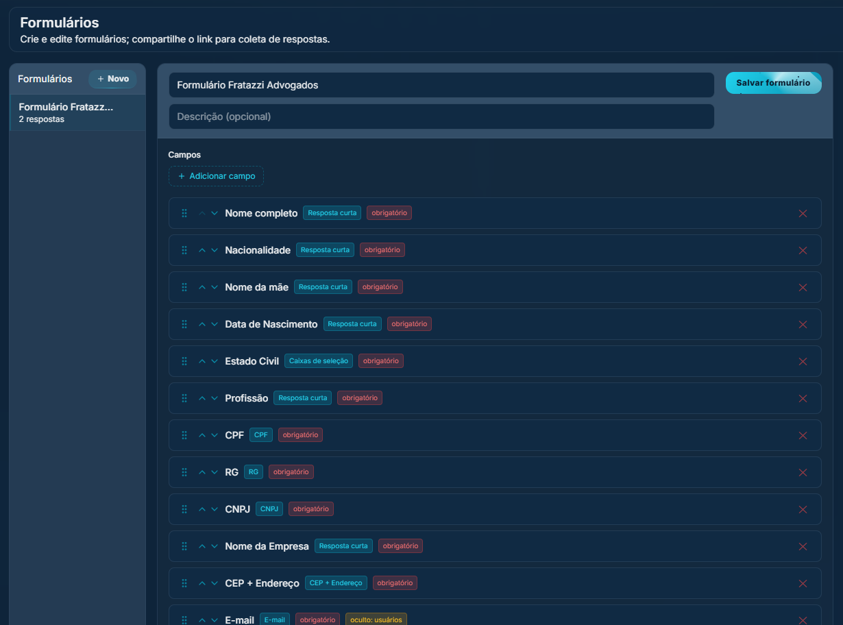Image resolution: width=843 pixels, height=625 pixels.
Task: Move Data de Nascimento field up
Action: coord(202,324)
